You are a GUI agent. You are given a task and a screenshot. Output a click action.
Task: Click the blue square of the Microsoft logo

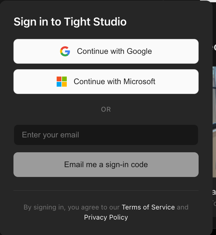pos(59,84)
